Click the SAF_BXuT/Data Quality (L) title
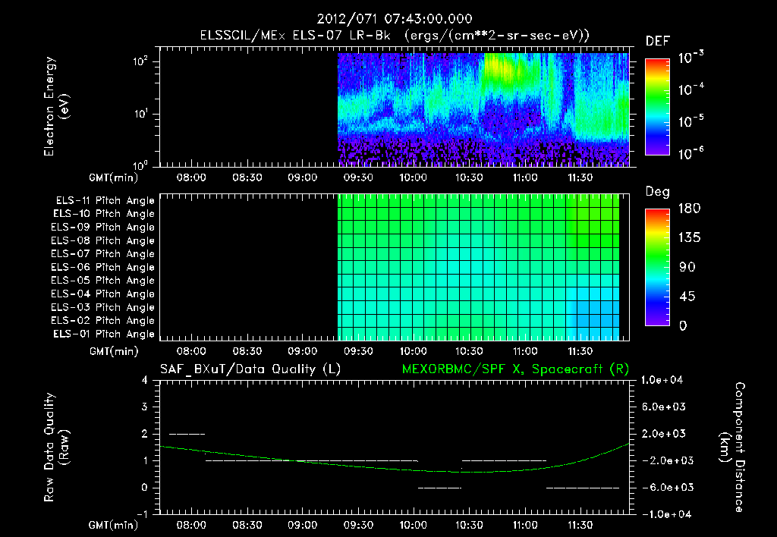777x537 pixels. pyautogui.click(x=250, y=369)
